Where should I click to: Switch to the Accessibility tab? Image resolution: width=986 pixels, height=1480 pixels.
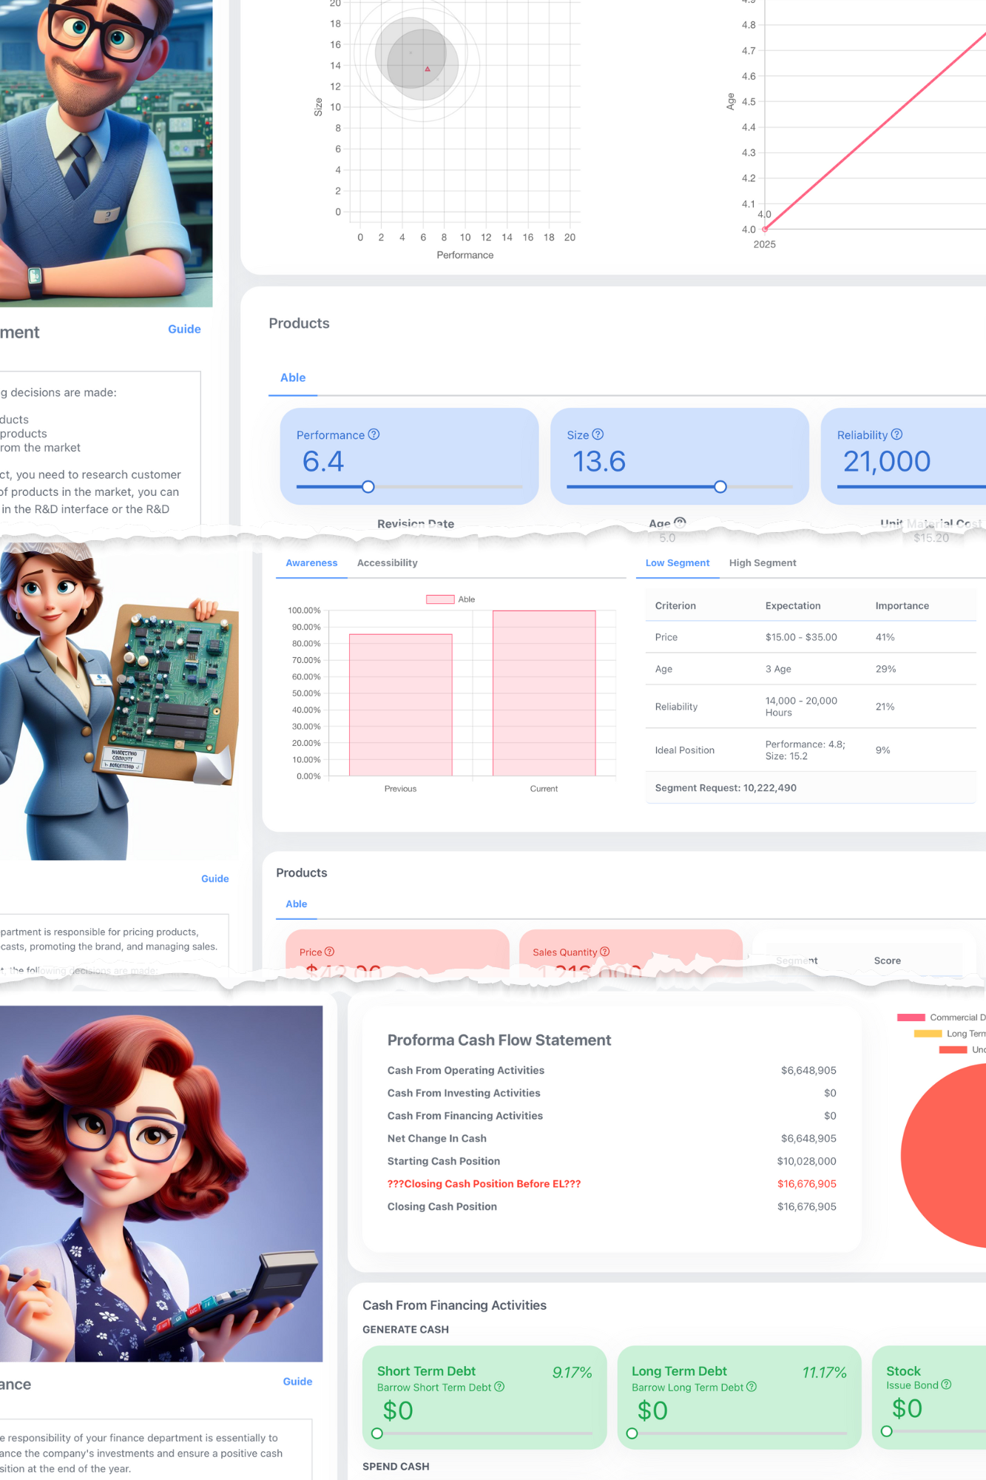pyautogui.click(x=387, y=563)
